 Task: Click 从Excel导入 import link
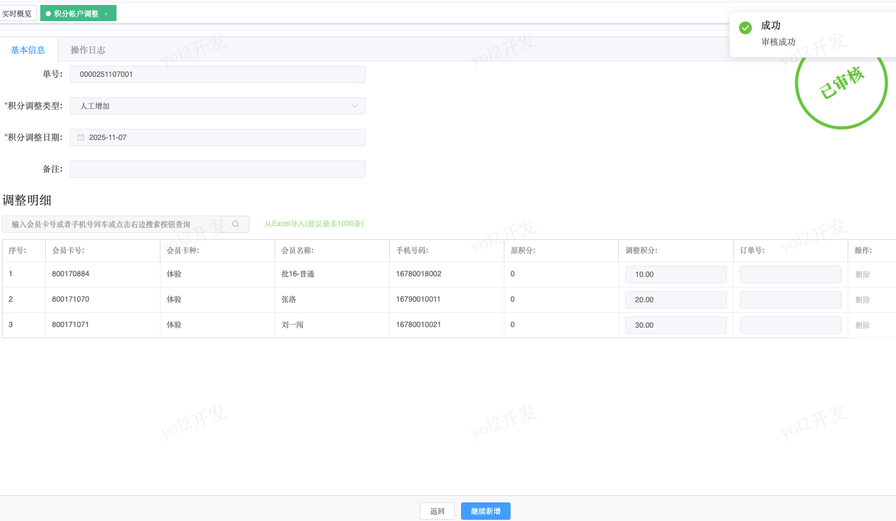314,224
